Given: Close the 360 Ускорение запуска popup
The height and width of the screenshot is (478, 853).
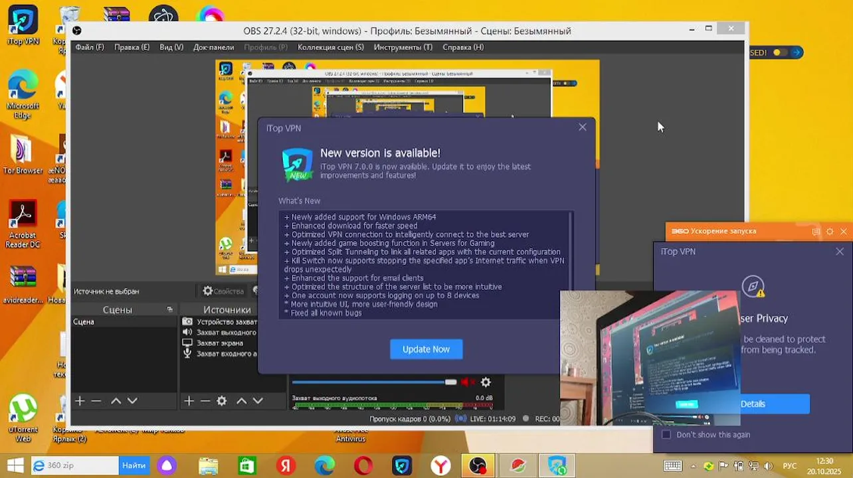Looking at the screenshot, I should [x=844, y=232].
